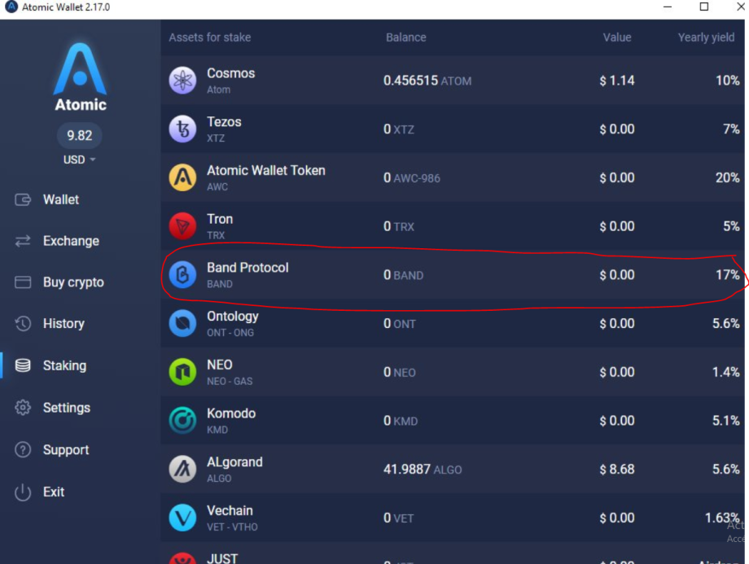Screen dimensions: 749x564
Task: Click the Yearly yield column header
Action: (706, 37)
